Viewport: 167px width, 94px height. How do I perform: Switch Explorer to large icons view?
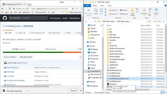pos(165,92)
